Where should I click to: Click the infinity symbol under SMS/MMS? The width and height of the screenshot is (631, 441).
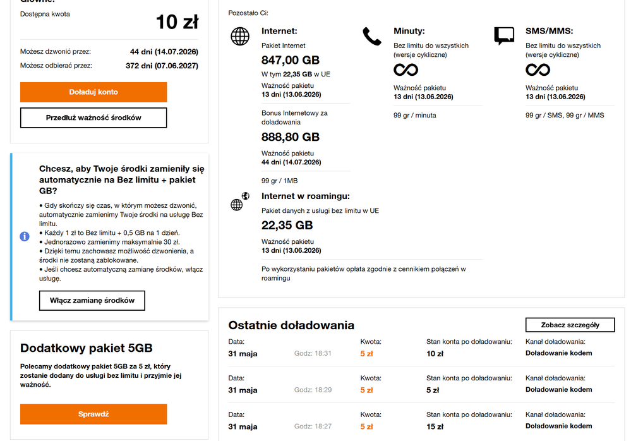point(538,70)
